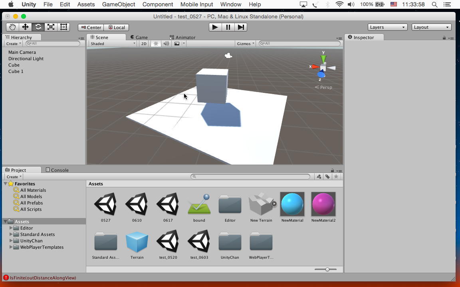
Task: Toggle the Center pivot button
Action: [91, 28]
